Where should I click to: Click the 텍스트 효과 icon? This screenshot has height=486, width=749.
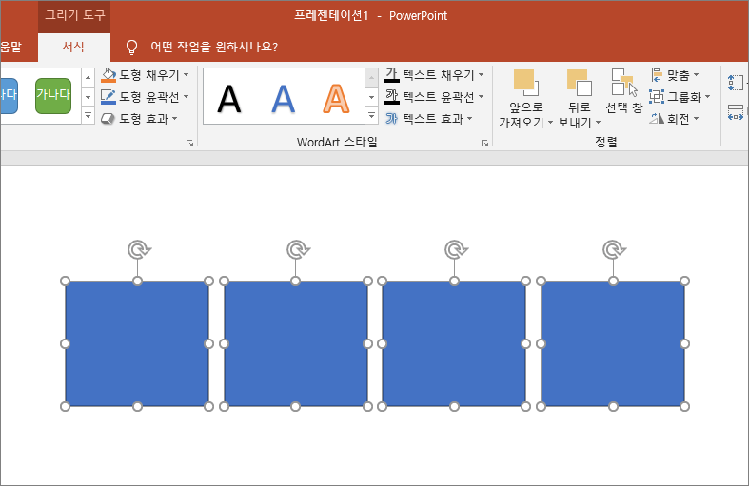pos(392,118)
